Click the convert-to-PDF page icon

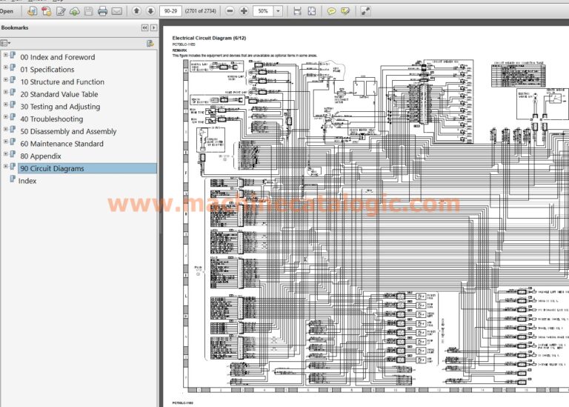(x=32, y=11)
